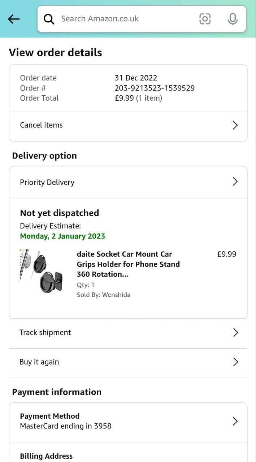Select the Track shipment row

[x=108, y=332]
